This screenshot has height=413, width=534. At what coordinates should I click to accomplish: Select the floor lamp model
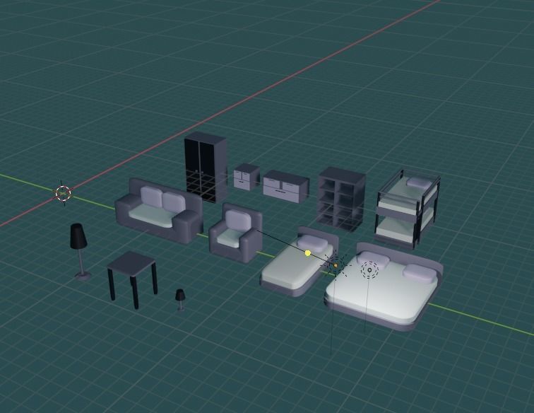(81, 252)
